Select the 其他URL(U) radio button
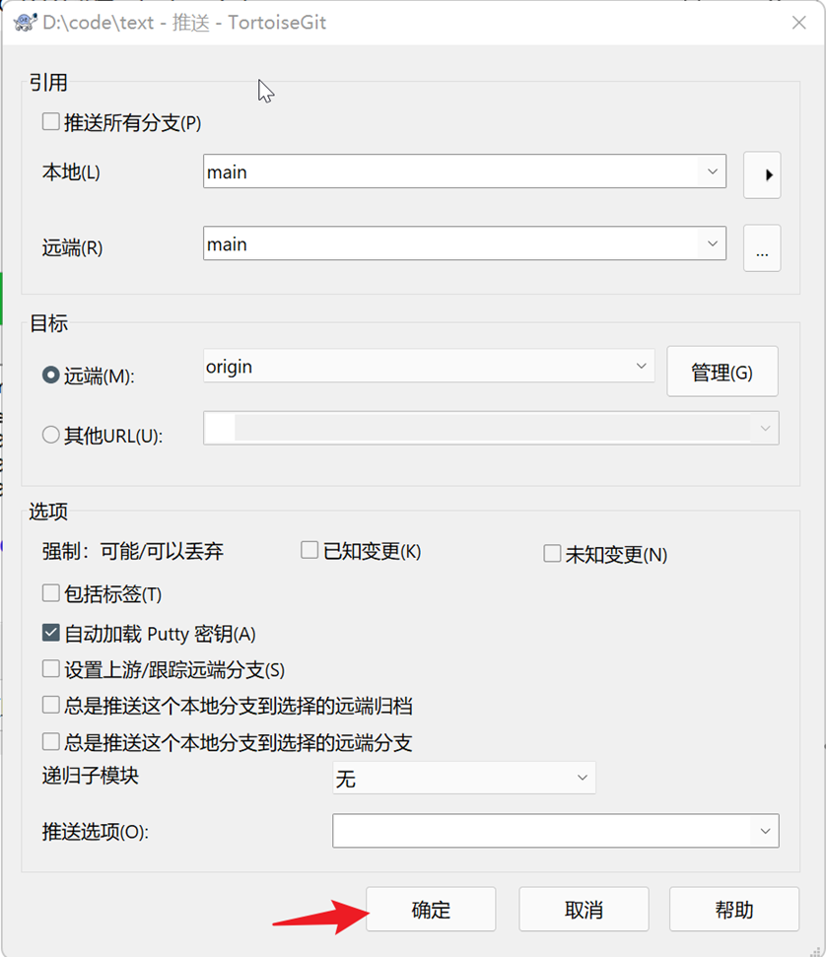826x957 pixels. pos(50,434)
